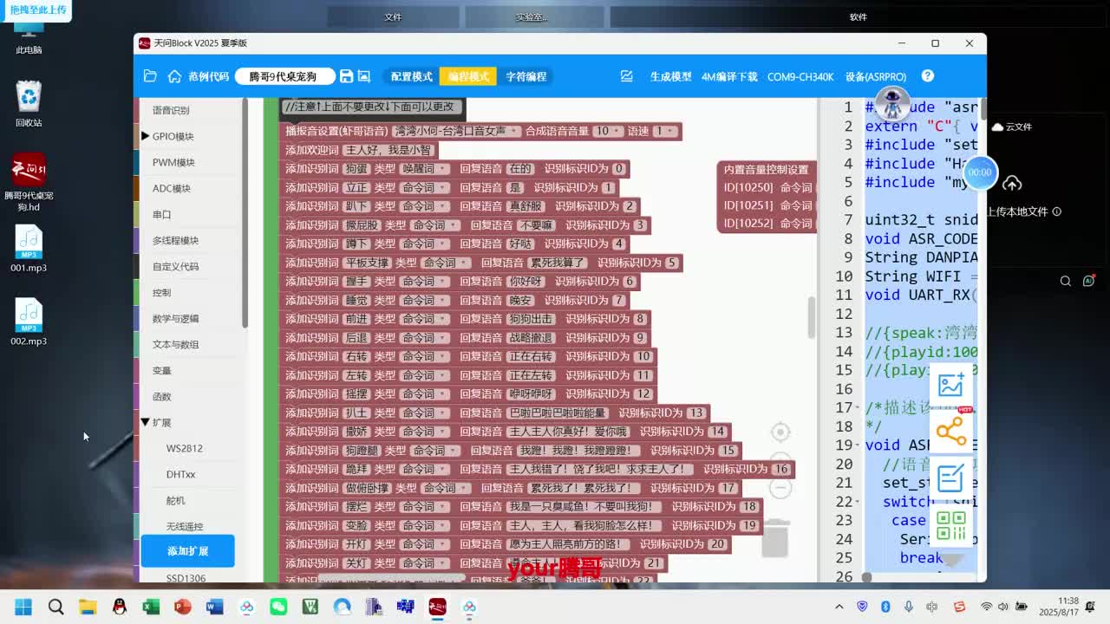Open 范例代码 menu
This screenshot has width=1110, height=624.
(208, 76)
